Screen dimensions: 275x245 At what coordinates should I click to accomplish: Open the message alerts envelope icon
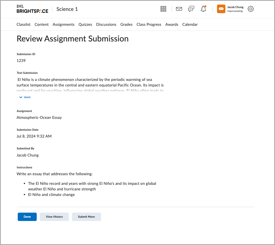coord(179,9)
